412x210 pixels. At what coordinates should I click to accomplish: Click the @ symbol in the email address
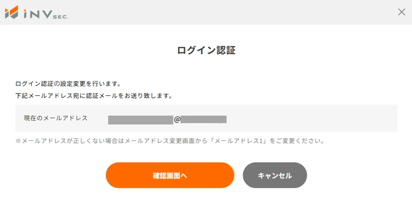(177, 119)
